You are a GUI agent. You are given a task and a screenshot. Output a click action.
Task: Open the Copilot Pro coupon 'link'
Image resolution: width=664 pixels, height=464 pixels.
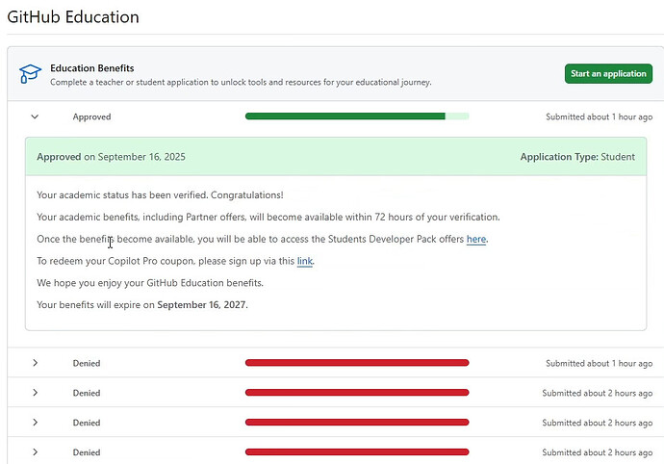pos(304,261)
